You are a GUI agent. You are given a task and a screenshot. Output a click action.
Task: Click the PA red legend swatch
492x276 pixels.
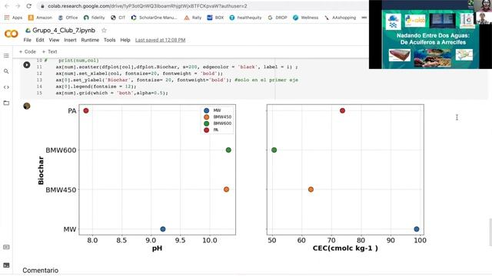(x=207, y=130)
